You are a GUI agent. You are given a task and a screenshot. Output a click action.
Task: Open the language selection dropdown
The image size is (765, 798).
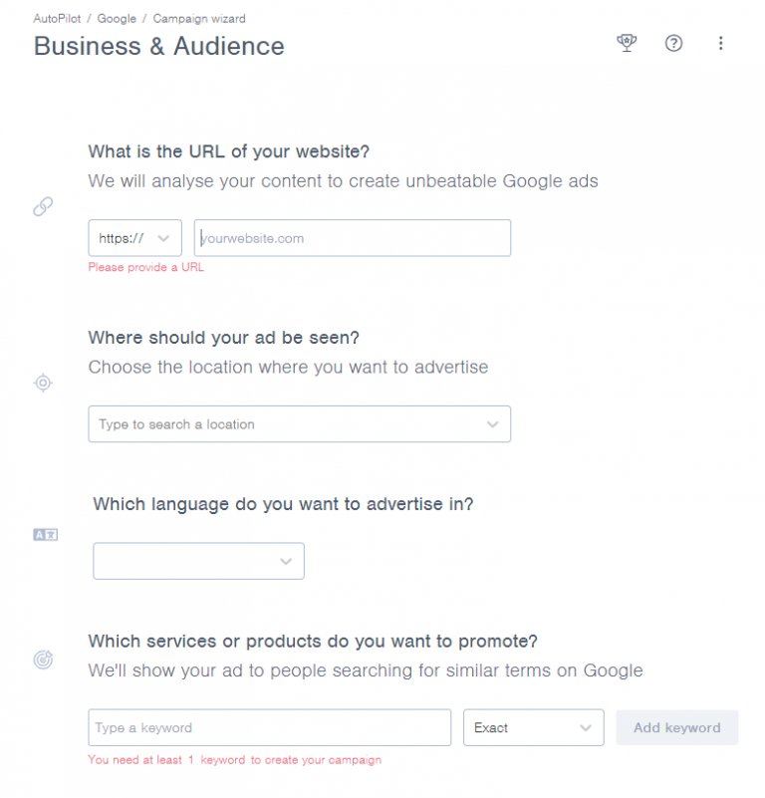coord(197,561)
